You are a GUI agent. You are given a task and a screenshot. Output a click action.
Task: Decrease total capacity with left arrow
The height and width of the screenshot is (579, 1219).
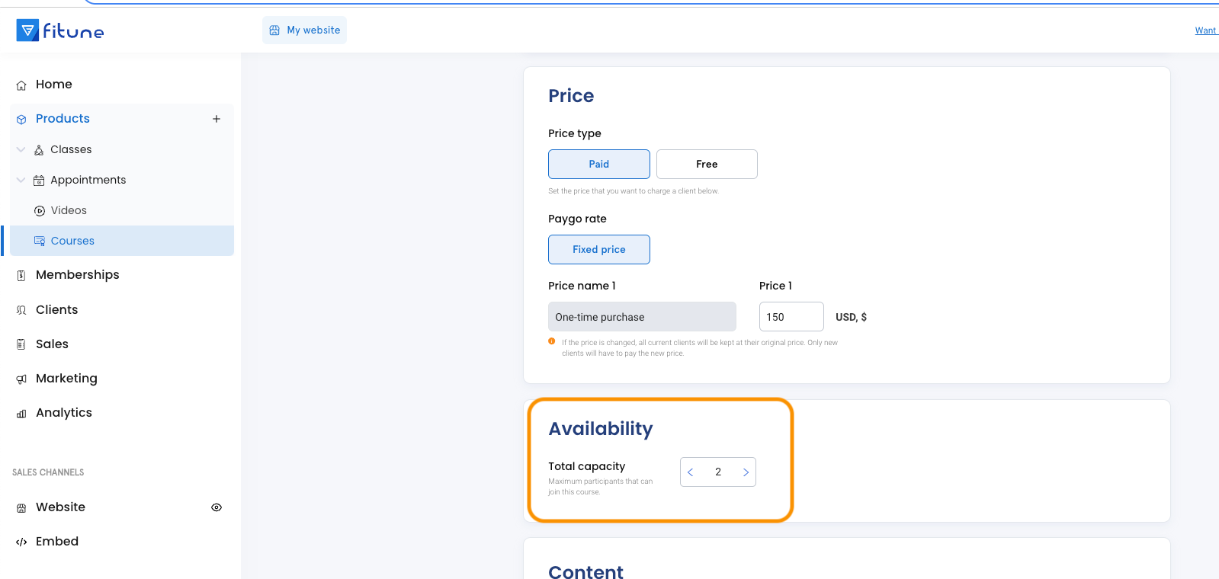tap(691, 472)
